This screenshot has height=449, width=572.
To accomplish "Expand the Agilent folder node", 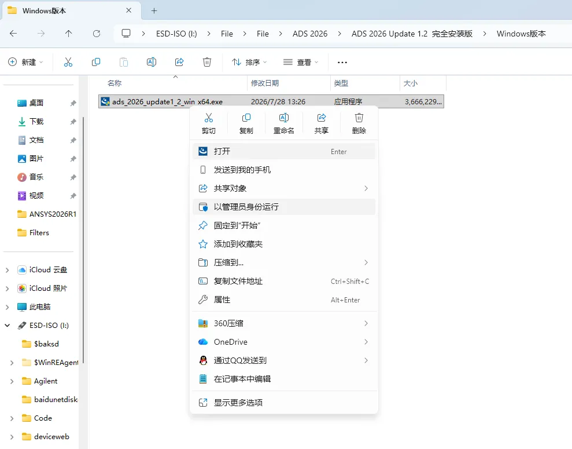I will 12,381.
